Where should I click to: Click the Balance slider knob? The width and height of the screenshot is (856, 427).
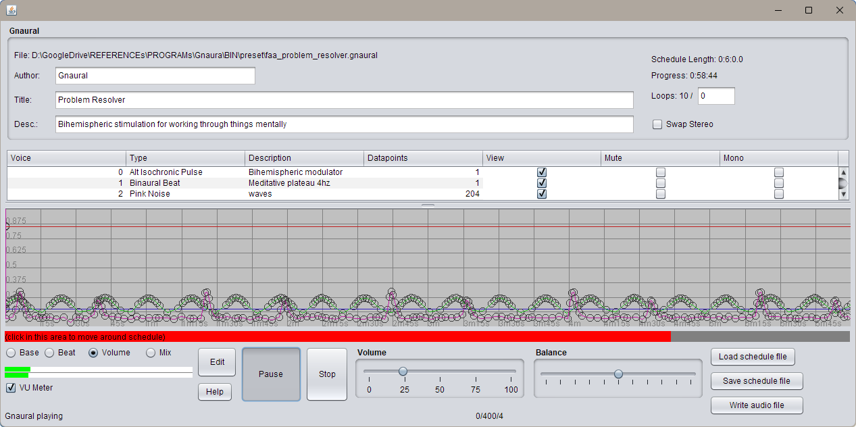(618, 374)
